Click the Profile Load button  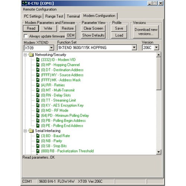click(x=119, y=35)
